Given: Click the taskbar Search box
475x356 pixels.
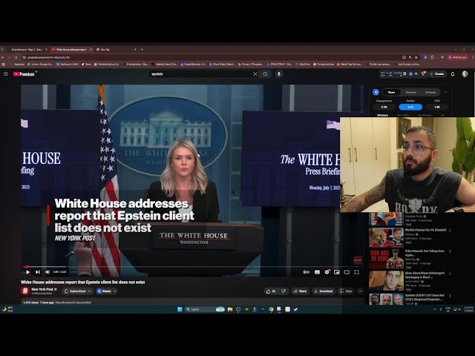Looking at the screenshot, I should (x=205, y=309).
